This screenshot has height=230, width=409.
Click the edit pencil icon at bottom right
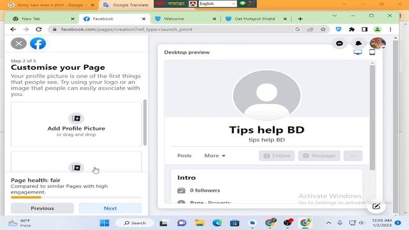pyautogui.click(x=376, y=206)
